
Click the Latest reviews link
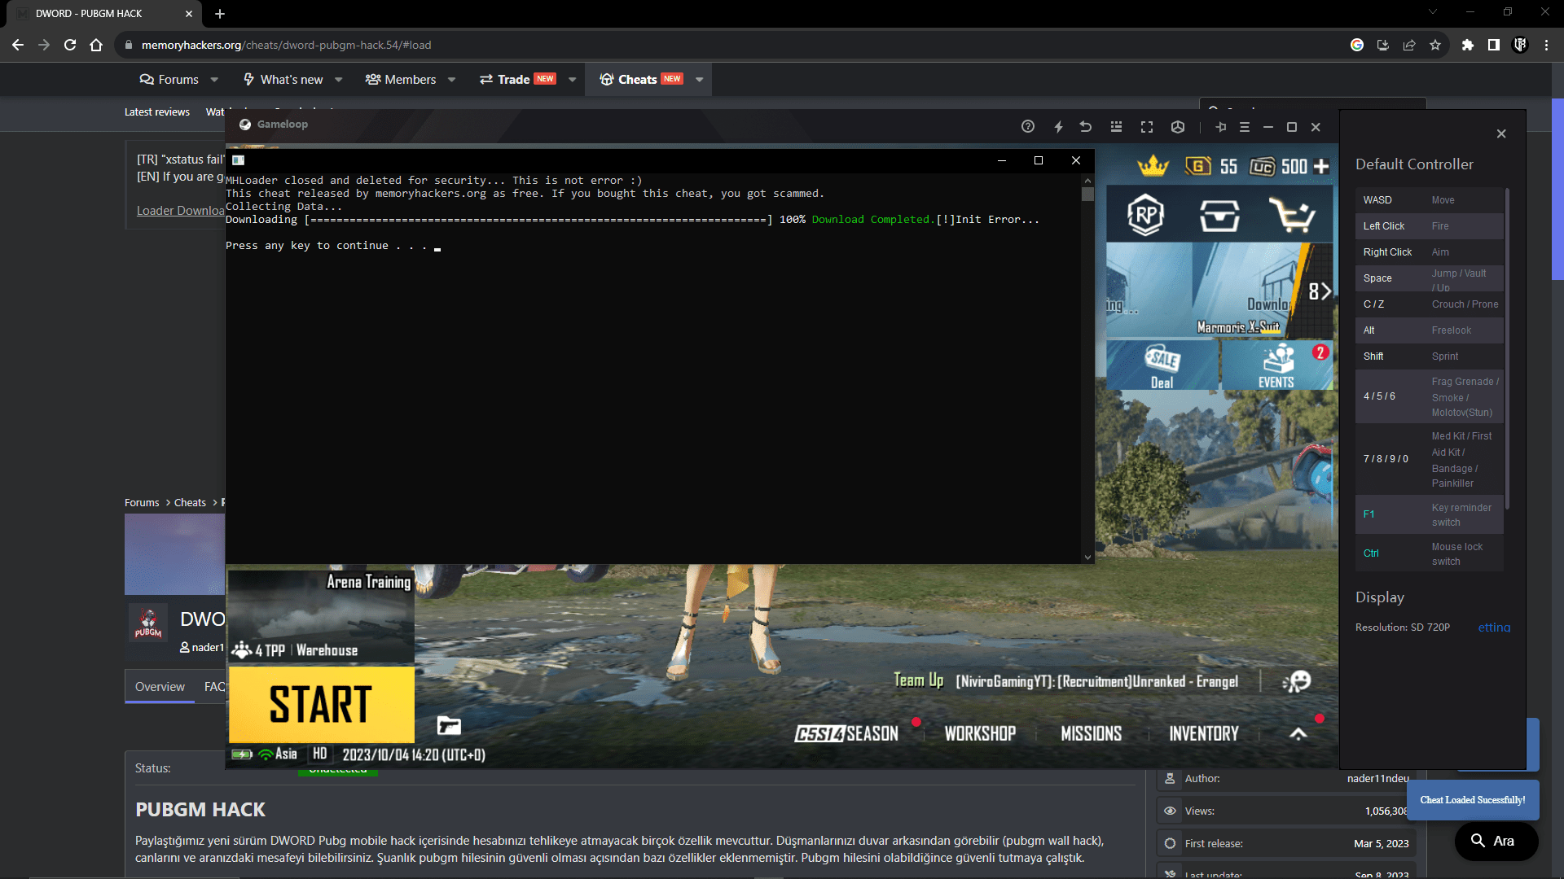157,112
